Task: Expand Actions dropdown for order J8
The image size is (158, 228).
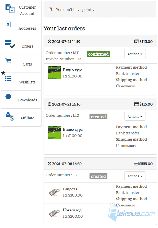Action: (x=135, y=176)
